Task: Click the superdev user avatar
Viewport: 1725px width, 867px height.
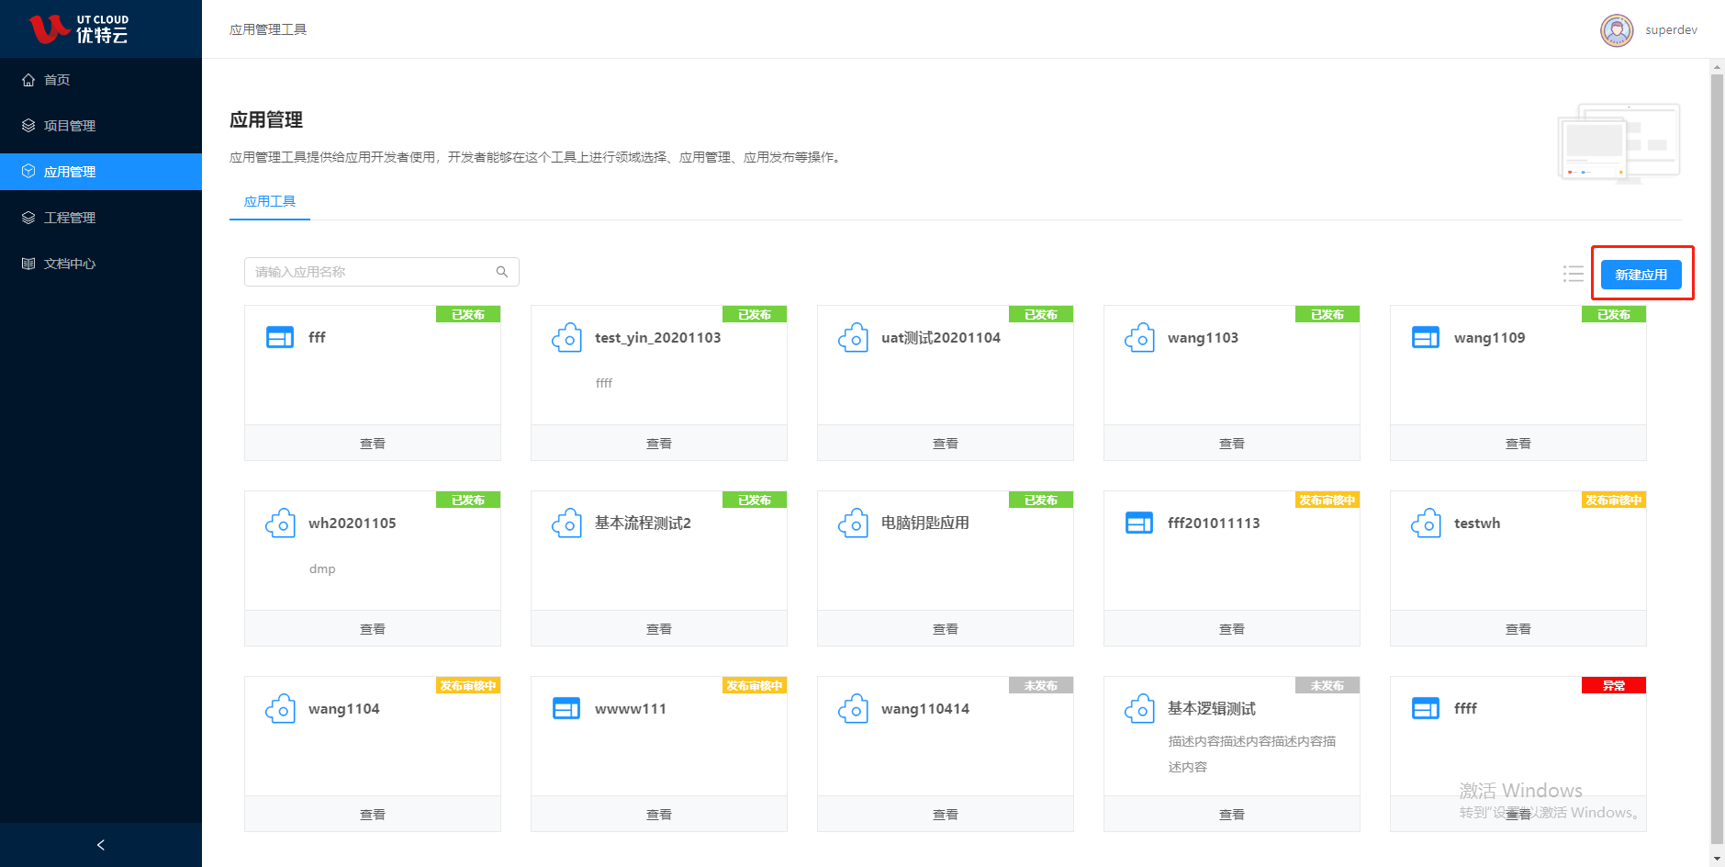Action: (x=1617, y=30)
